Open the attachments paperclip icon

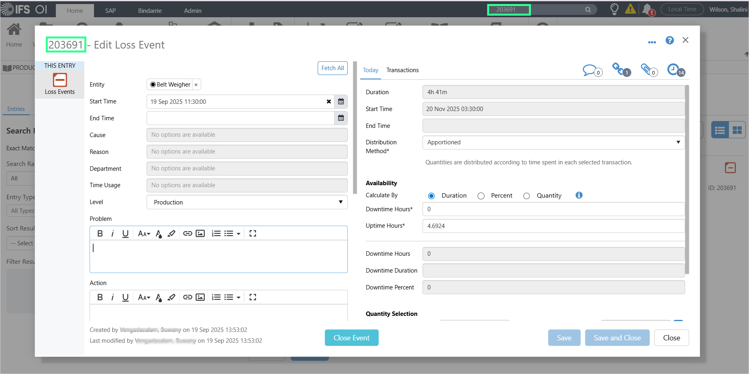[x=646, y=69]
